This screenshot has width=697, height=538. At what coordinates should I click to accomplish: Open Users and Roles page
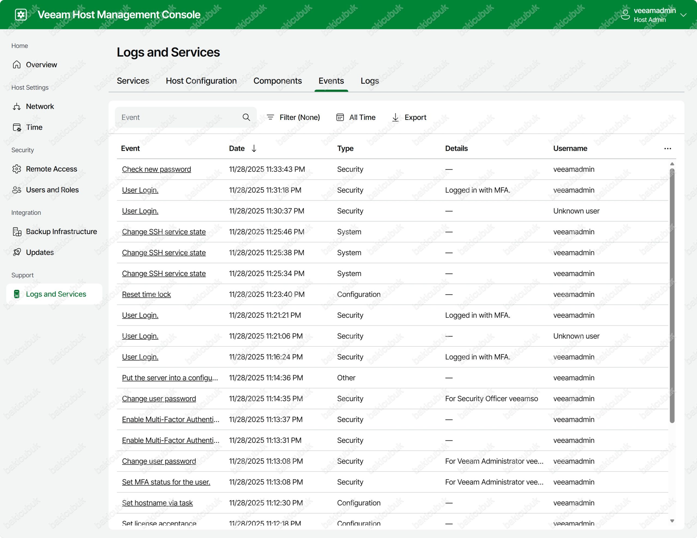coord(52,190)
